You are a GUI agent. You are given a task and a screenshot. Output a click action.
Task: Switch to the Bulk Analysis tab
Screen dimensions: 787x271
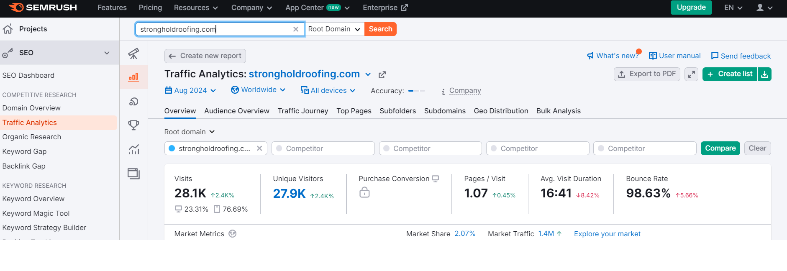(x=559, y=111)
